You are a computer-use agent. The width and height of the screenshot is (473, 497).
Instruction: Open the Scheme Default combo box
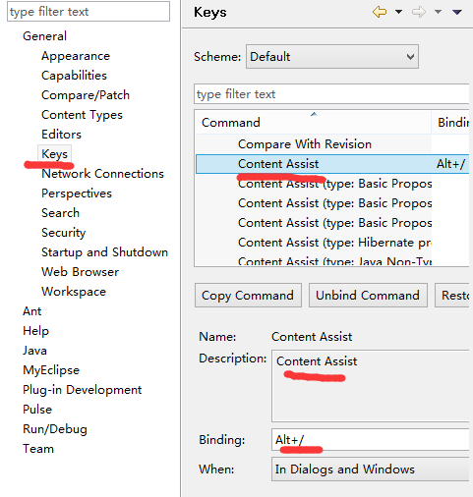point(332,57)
